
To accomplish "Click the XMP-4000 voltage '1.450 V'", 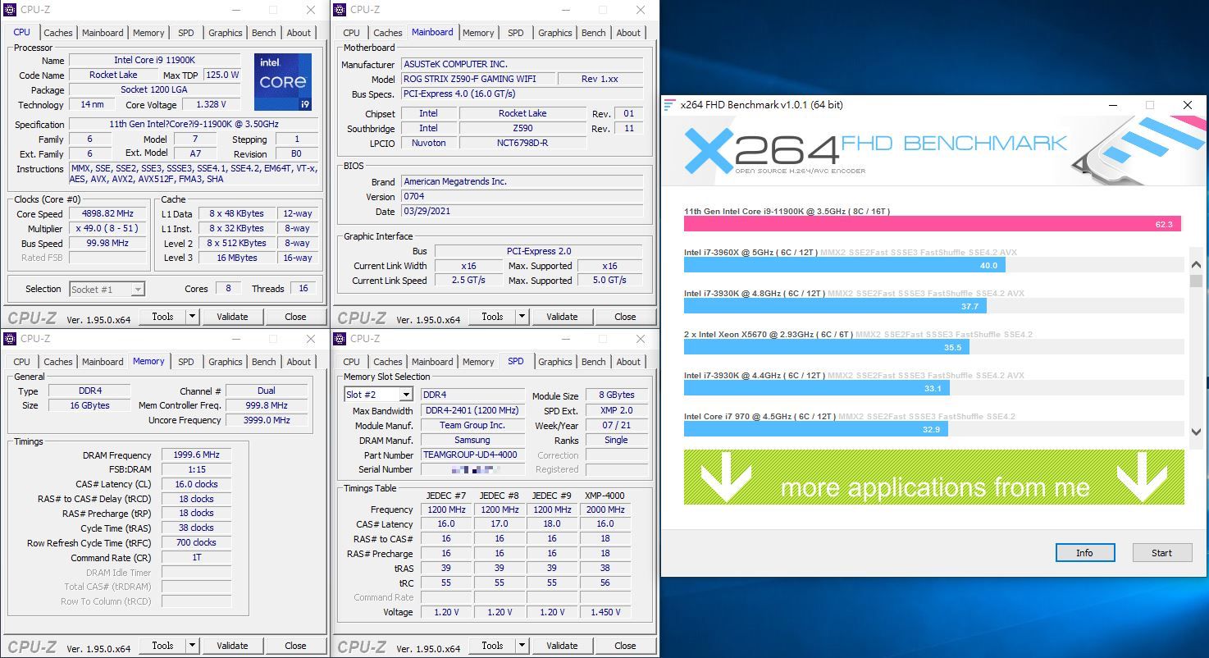I will 604,612.
